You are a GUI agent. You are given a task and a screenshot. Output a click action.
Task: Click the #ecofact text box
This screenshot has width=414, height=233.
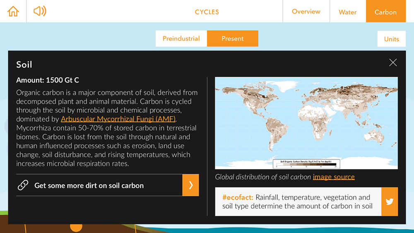click(x=298, y=202)
